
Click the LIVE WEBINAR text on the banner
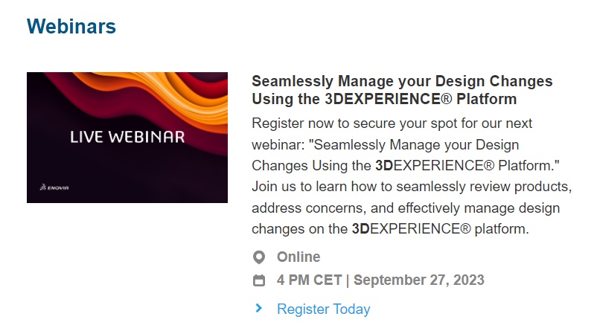(127, 137)
